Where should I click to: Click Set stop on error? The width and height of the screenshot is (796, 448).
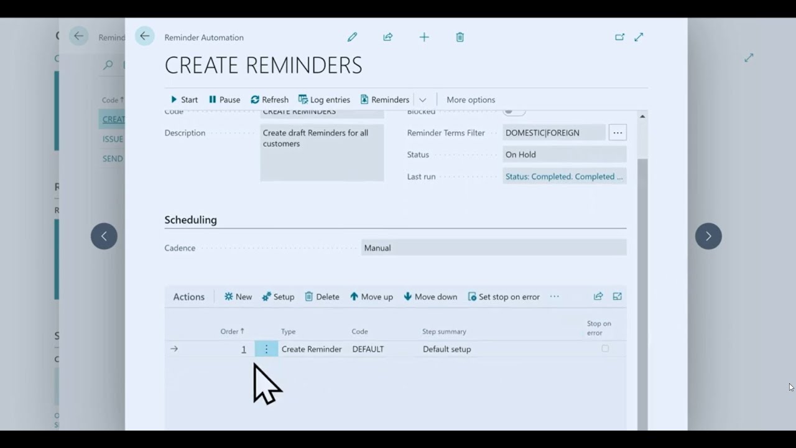504,297
